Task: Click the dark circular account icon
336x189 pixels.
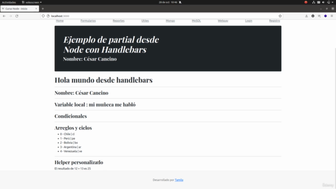Action: pos(313,16)
